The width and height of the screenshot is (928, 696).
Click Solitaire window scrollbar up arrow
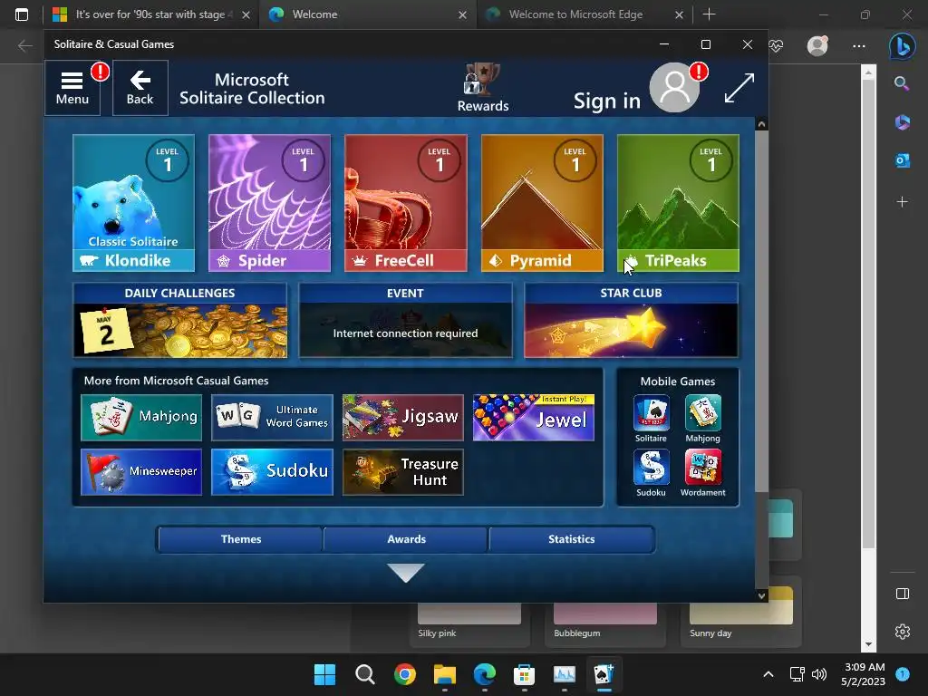coord(761,124)
